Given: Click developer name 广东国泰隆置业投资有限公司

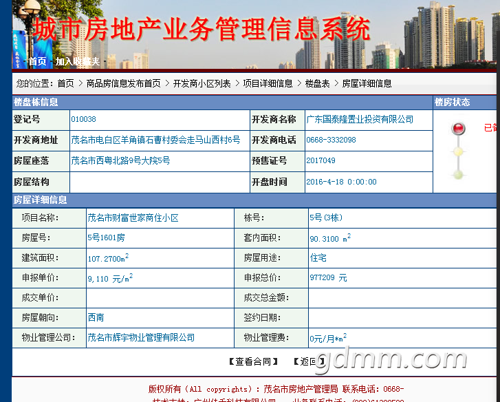Looking at the screenshot, I should pos(360,119).
